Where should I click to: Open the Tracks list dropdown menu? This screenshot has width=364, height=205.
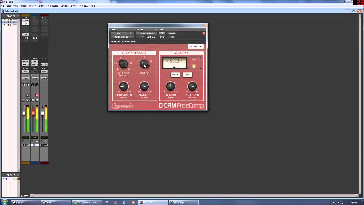pyautogui.click(x=18, y=16)
